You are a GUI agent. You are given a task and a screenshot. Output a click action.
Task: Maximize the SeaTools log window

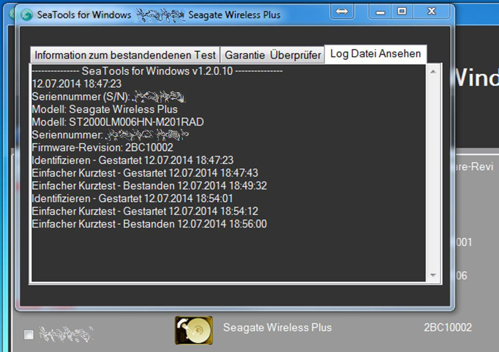click(402, 12)
